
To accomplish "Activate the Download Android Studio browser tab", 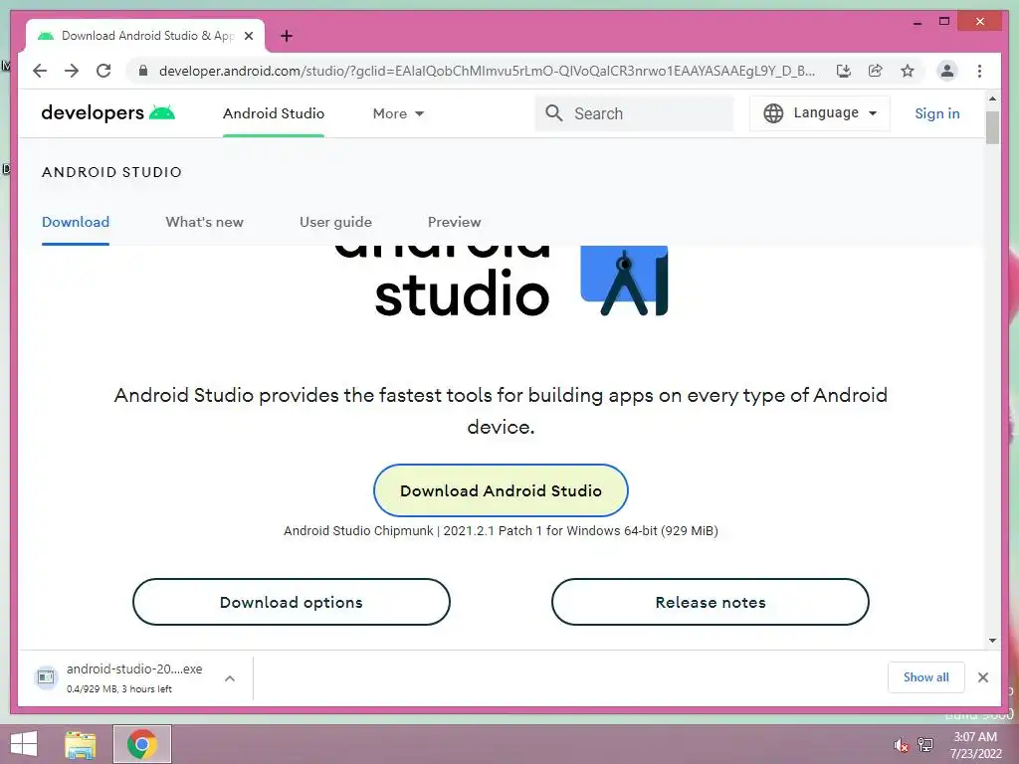I will (x=146, y=36).
